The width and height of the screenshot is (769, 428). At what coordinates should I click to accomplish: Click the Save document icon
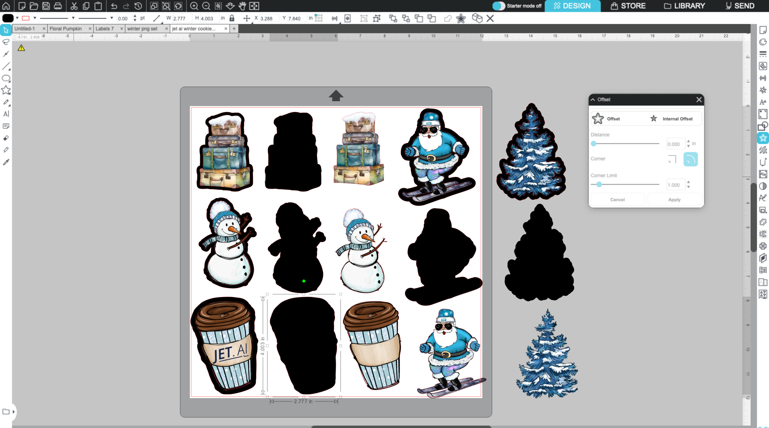(46, 6)
